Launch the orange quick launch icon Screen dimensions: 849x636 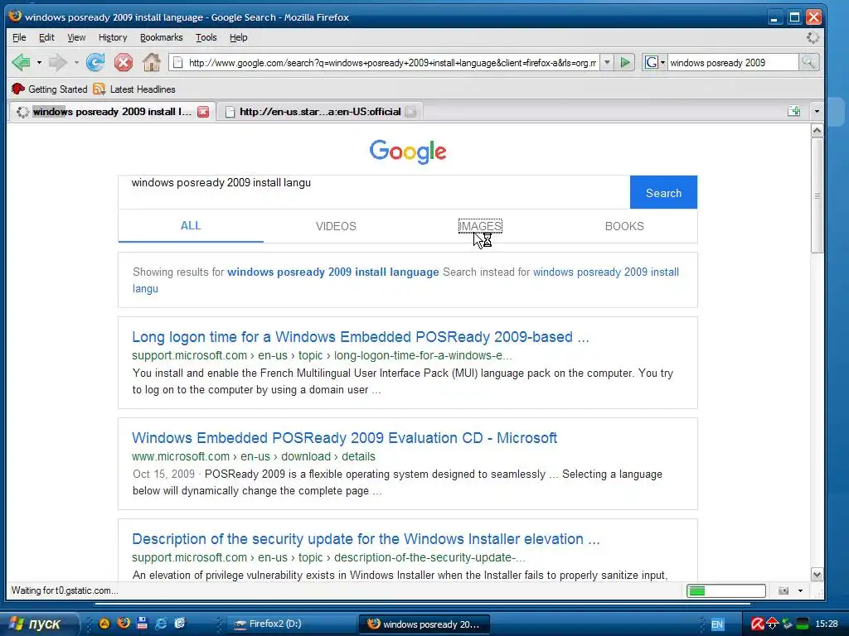coord(104,624)
